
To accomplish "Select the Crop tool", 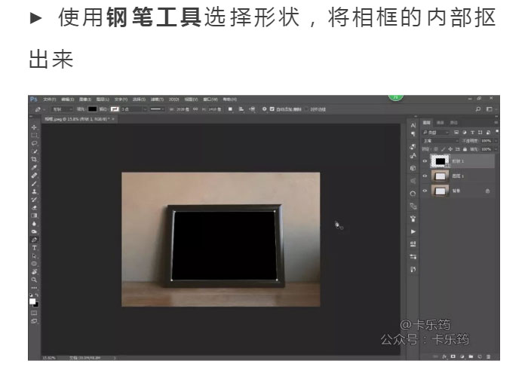I will (34, 160).
